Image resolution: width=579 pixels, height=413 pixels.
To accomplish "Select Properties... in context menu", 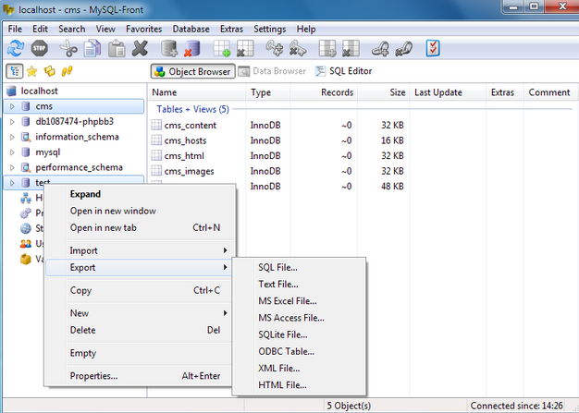I will click(x=138, y=376).
